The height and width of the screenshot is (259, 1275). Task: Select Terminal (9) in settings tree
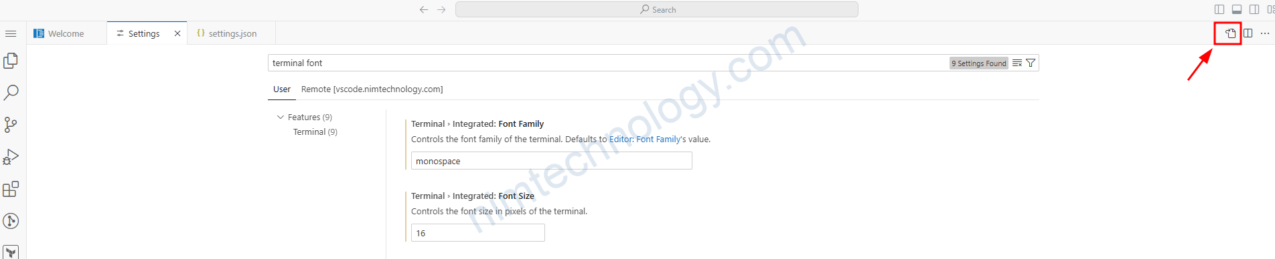pos(315,132)
